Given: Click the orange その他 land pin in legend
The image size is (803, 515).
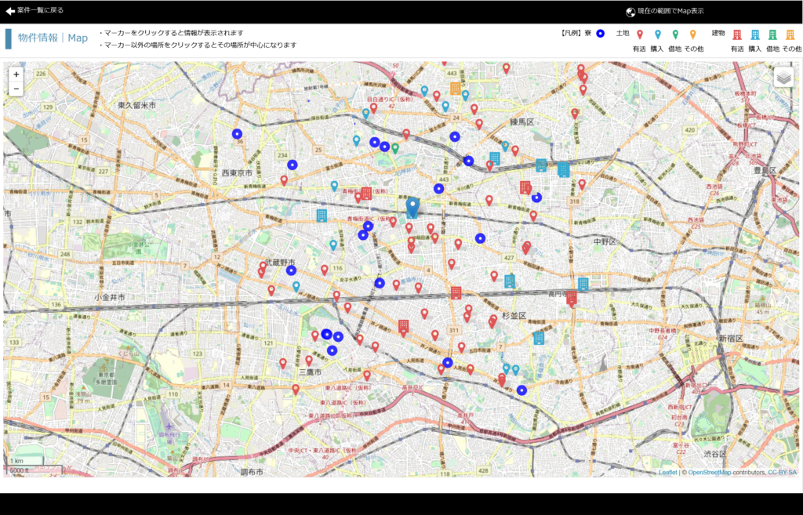Looking at the screenshot, I should point(692,34).
